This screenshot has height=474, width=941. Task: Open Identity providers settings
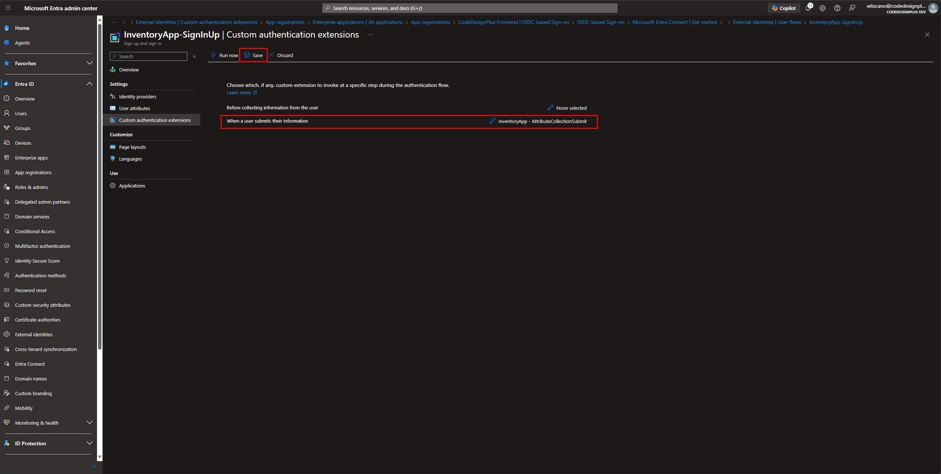(x=138, y=96)
